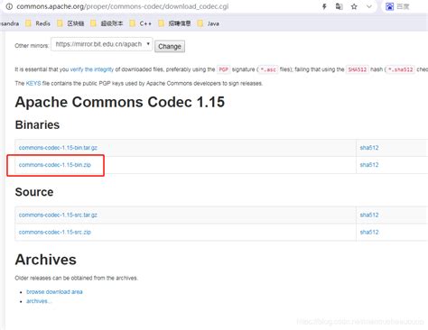Open the browse download area link

pyautogui.click(x=54, y=292)
